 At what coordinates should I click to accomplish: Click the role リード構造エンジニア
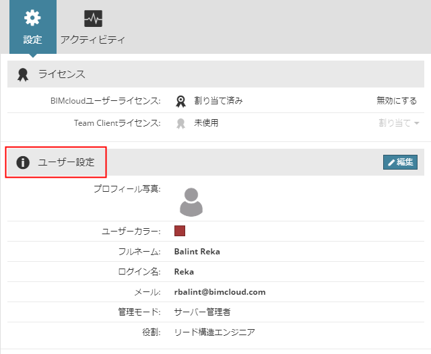(x=214, y=332)
